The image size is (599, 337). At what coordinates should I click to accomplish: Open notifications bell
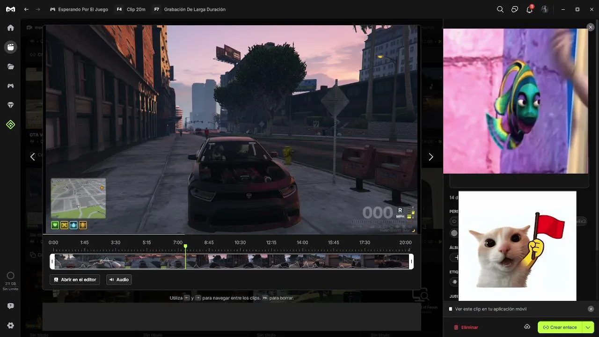point(529,9)
